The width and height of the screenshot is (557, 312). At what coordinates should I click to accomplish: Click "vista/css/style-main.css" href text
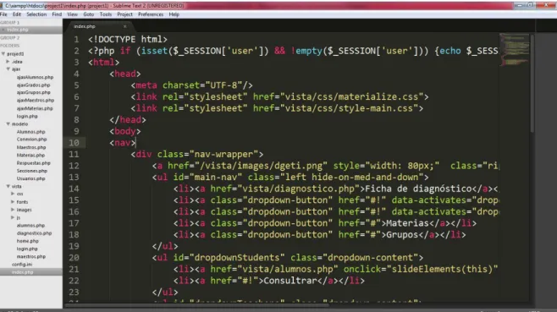pos(350,108)
